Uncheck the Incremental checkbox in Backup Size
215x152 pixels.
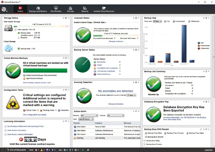tap(174, 21)
